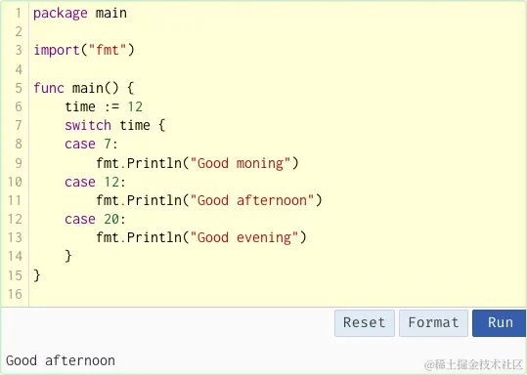Click the "Good evening" string literal
Viewport: 527px width, 375px height.
244,238
